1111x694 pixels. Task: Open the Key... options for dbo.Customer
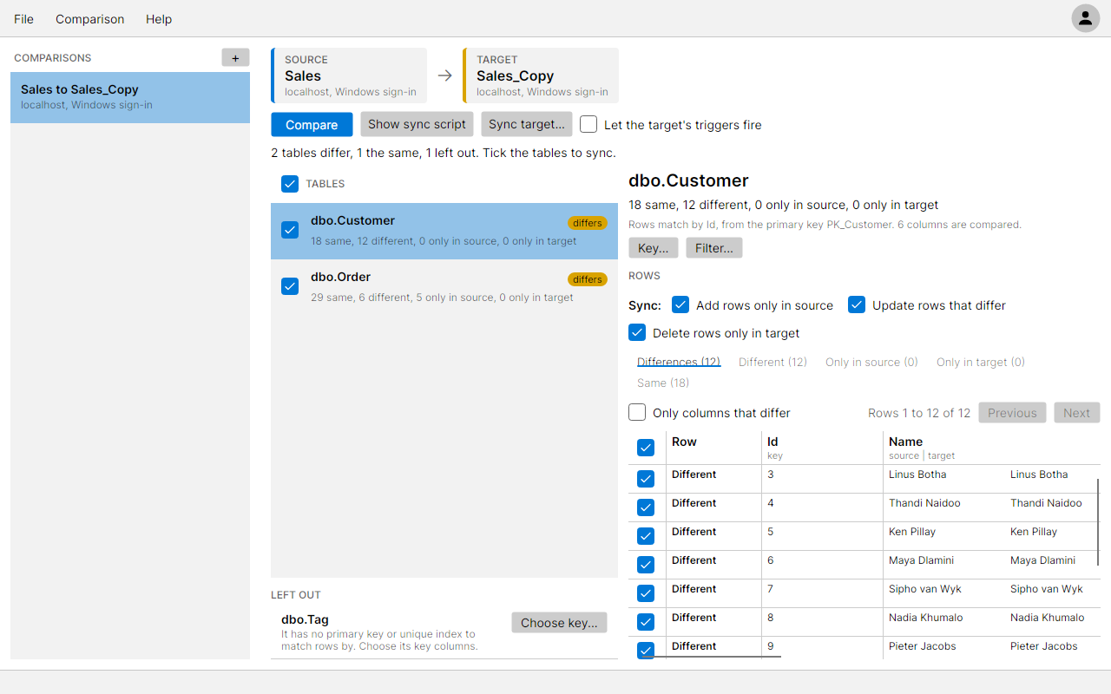tap(654, 248)
